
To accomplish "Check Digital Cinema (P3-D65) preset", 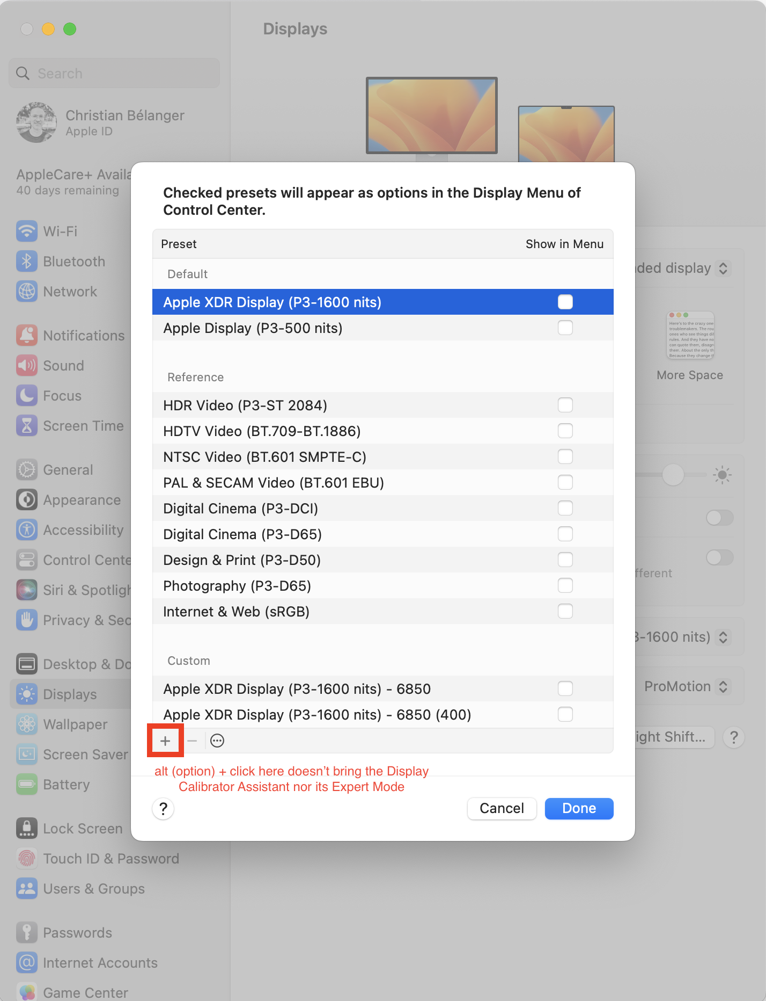I will [x=565, y=534].
